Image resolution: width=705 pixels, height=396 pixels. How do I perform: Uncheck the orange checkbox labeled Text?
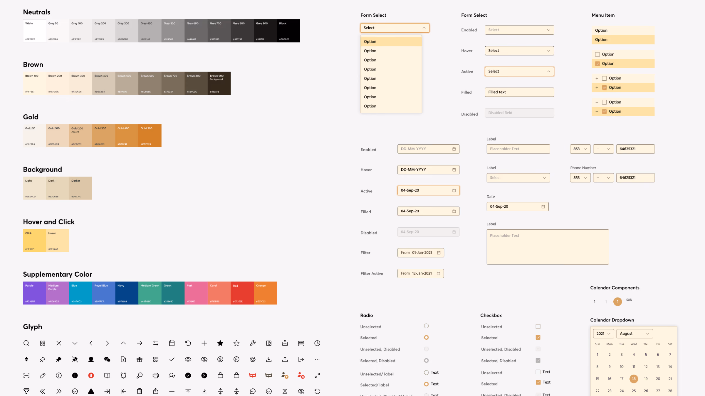pyautogui.click(x=538, y=383)
